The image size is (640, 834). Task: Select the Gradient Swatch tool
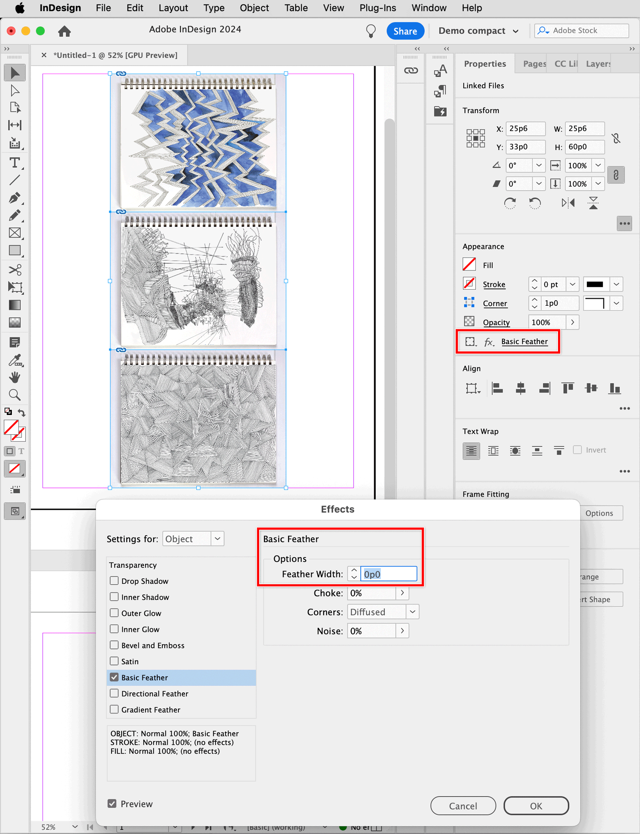[x=15, y=305]
